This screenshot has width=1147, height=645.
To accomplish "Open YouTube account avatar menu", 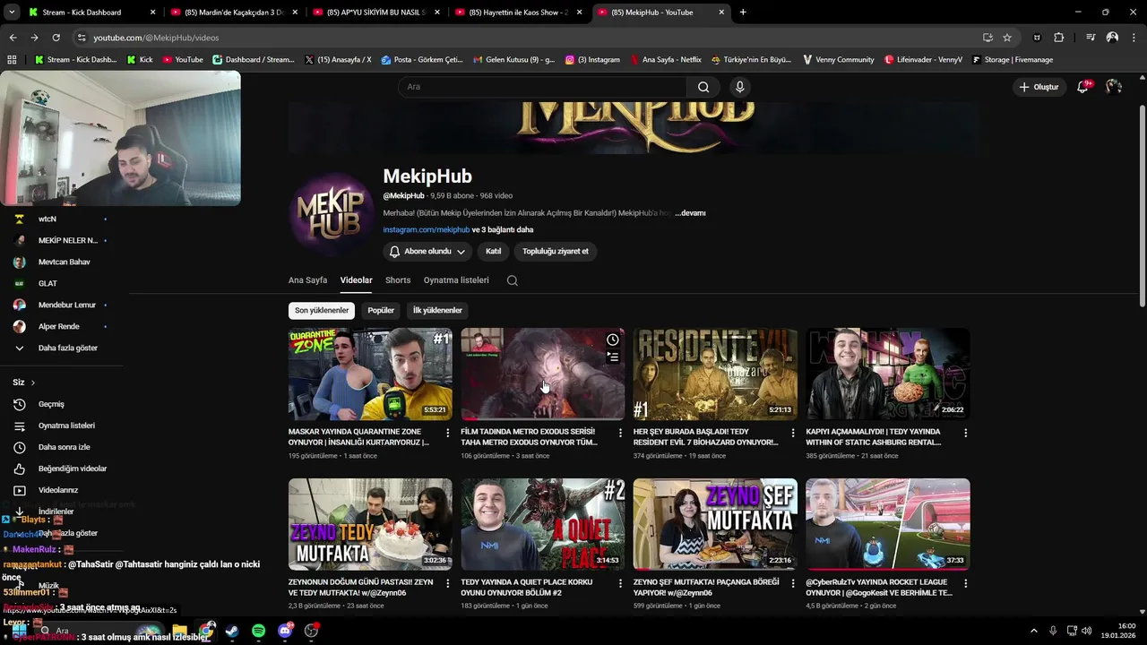I will [x=1113, y=87].
